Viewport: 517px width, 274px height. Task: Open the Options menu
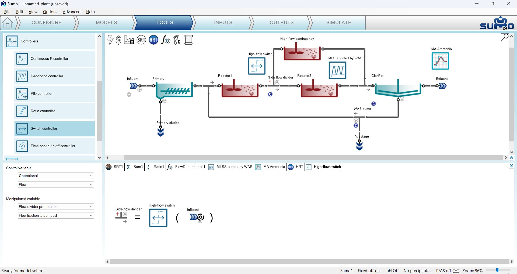[x=50, y=12]
